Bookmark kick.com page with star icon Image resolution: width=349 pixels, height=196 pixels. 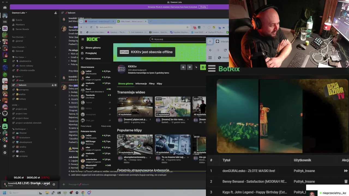click(187, 27)
